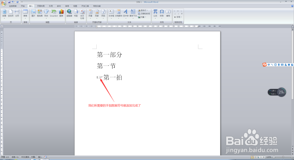Insert clip art (剪贴画)
The height and width of the screenshot is (160, 294).
pos(40,13)
